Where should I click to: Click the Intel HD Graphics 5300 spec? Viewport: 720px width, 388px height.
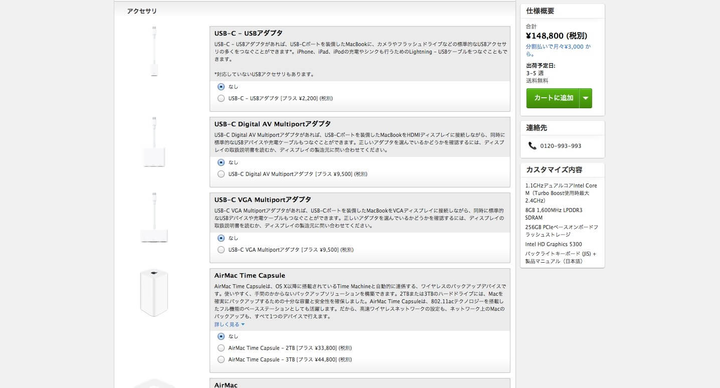[x=554, y=244]
